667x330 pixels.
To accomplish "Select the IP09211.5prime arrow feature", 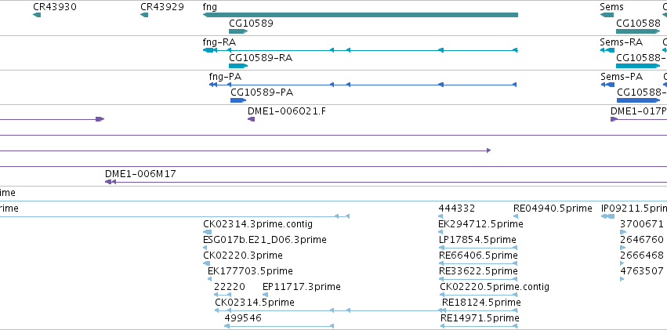I will (x=607, y=216).
